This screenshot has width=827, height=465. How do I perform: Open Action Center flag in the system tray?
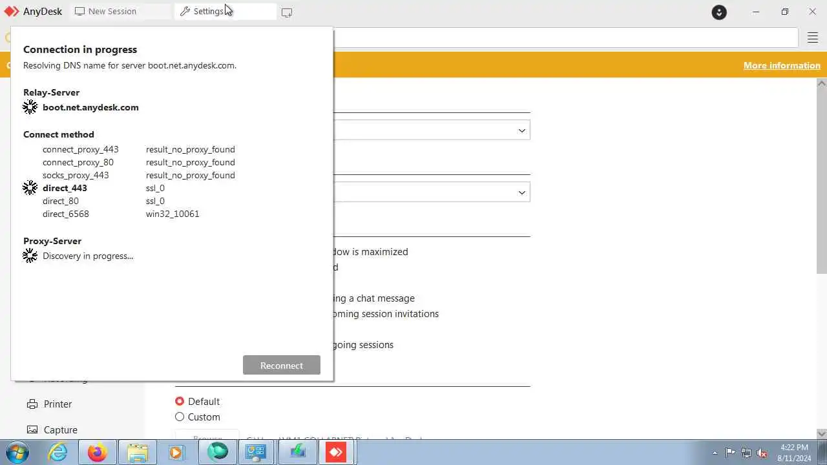[730, 453]
